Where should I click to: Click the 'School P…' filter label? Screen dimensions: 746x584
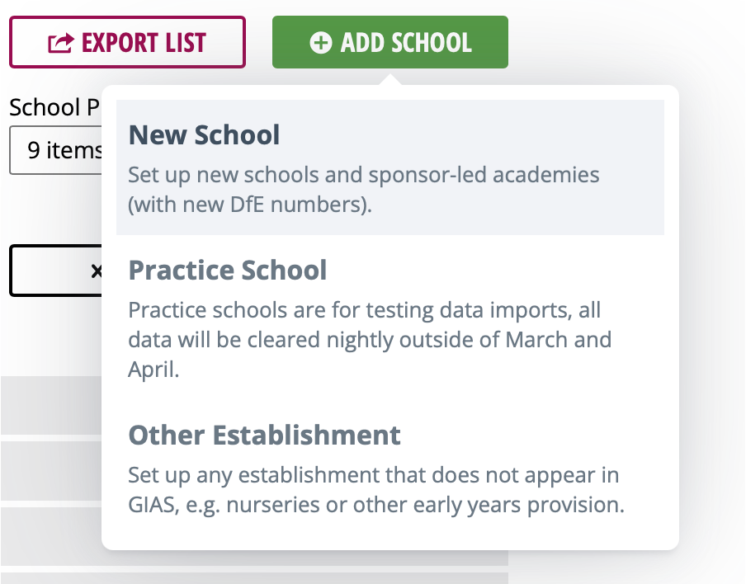(54, 107)
